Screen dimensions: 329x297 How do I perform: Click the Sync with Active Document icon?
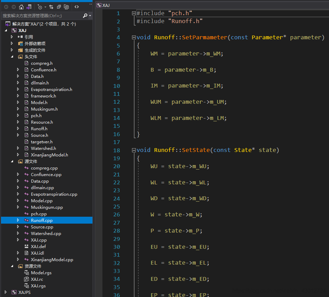51,7
